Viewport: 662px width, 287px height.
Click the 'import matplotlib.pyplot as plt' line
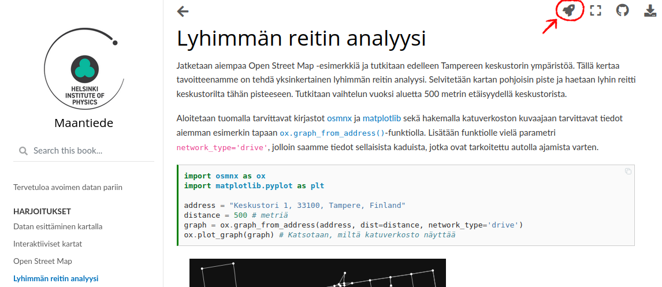254,186
